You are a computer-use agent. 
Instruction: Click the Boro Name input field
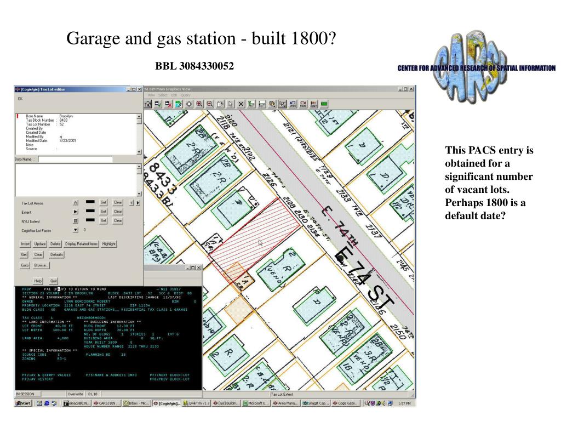(x=75, y=159)
